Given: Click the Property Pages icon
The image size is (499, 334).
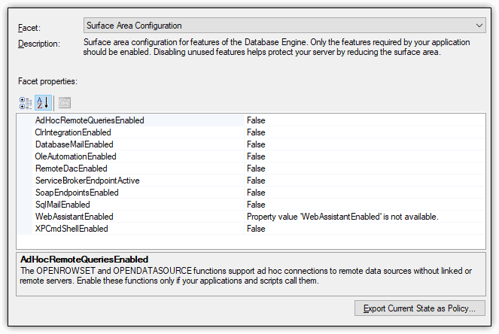Looking at the screenshot, I should (65, 103).
